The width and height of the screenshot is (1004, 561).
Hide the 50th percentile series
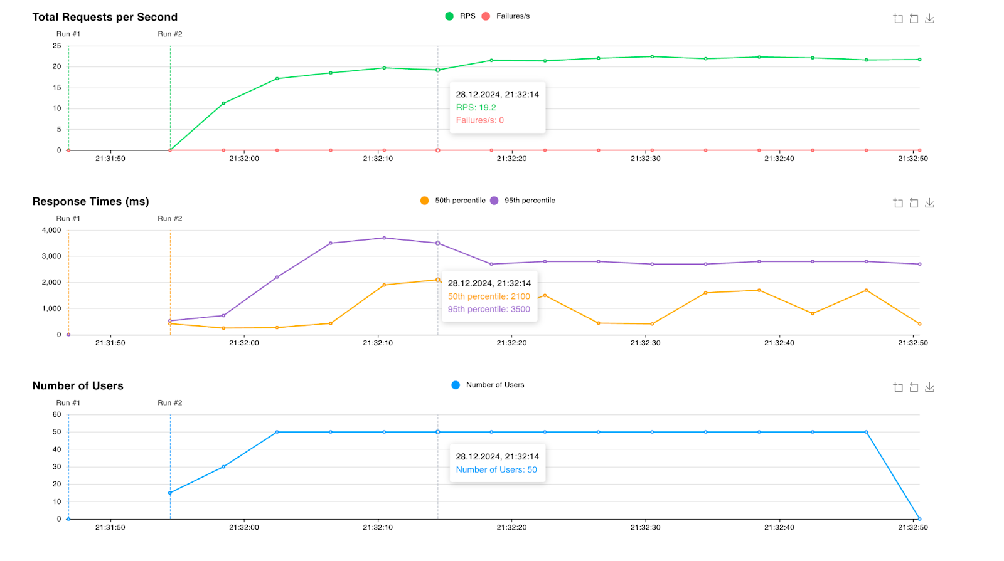[x=452, y=201]
